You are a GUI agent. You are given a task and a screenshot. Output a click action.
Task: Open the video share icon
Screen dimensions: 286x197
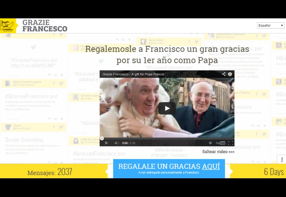[224, 74]
